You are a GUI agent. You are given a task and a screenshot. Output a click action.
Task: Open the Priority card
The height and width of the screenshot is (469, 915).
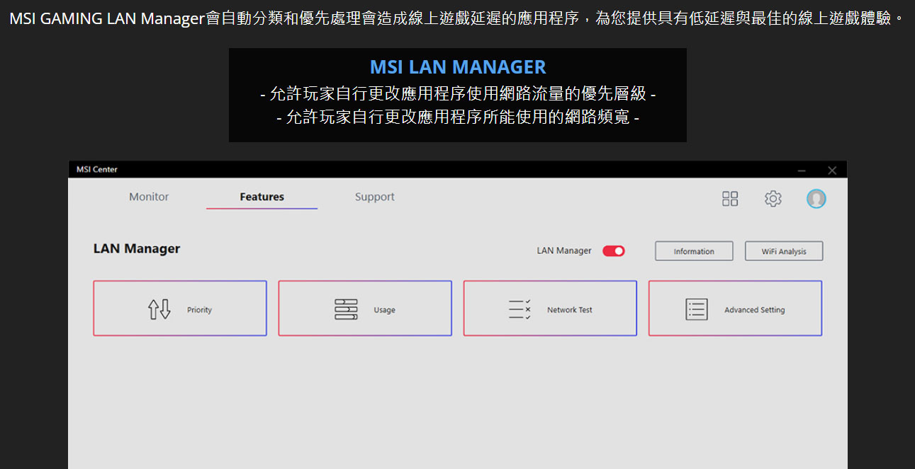(x=180, y=308)
